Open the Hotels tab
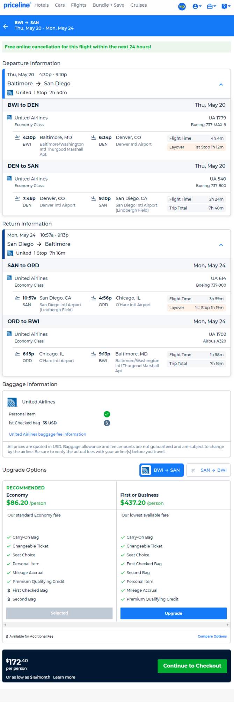The width and height of the screenshot is (234, 702). [42, 5]
